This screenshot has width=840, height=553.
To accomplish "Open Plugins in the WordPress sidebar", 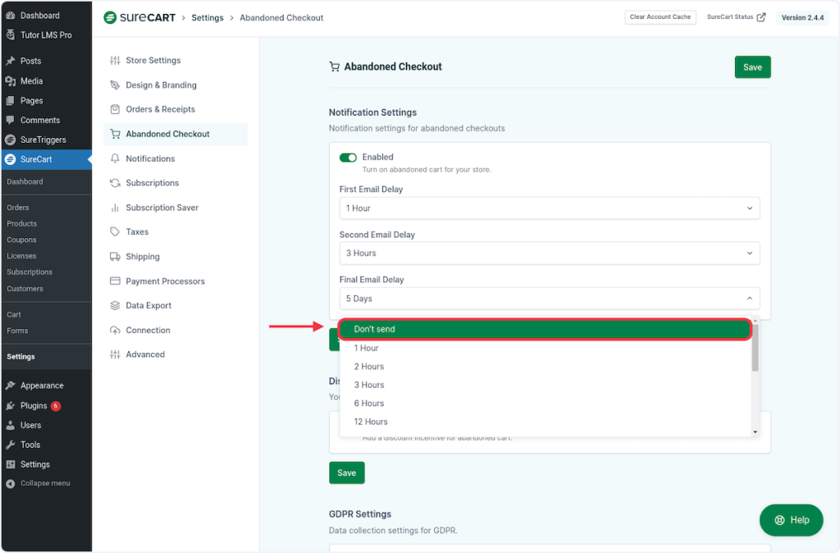I will [x=34, y=406].
